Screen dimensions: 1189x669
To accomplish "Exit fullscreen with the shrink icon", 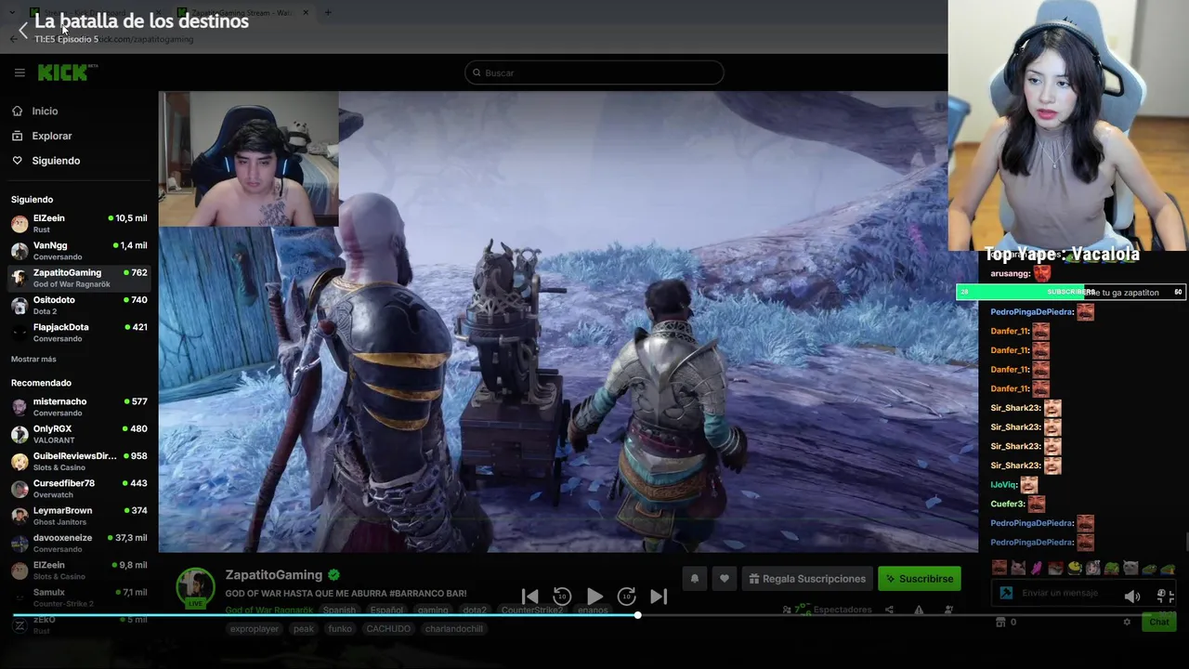I will (x=1164, y=597).
